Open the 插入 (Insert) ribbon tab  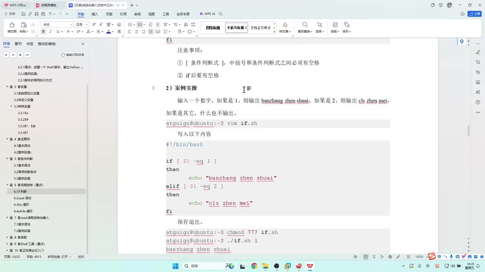click(95, 14)
